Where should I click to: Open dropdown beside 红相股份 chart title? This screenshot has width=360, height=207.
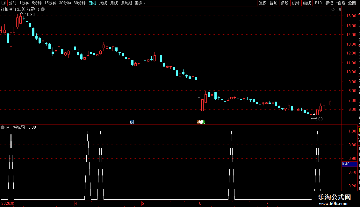tap(43, 10)
